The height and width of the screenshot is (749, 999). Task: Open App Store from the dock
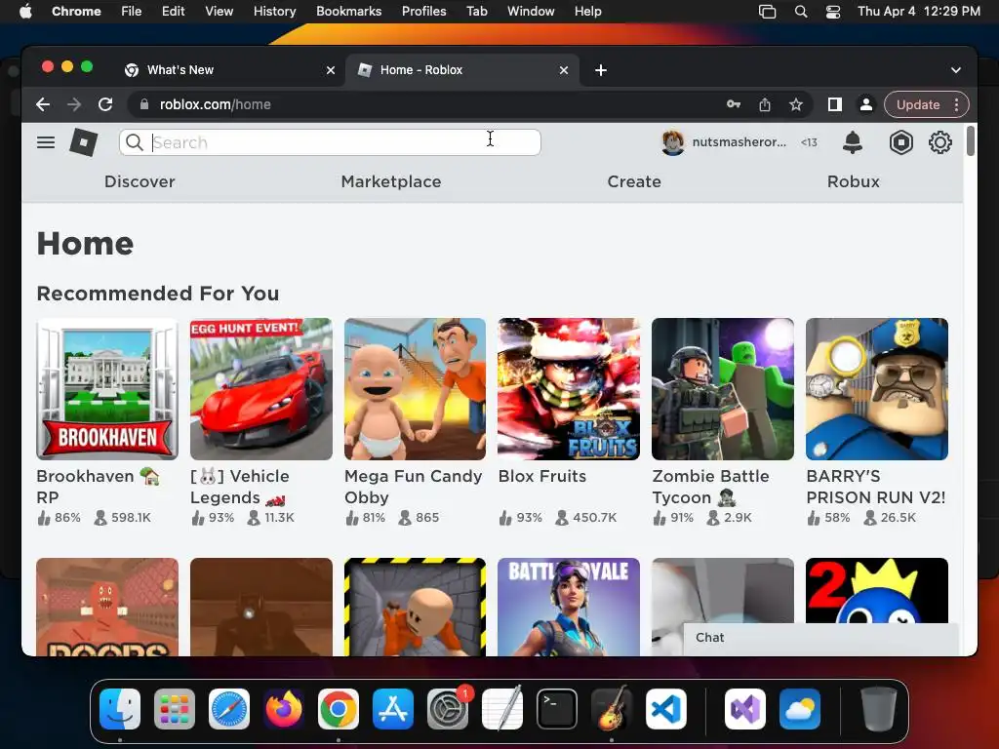[393, 709]
